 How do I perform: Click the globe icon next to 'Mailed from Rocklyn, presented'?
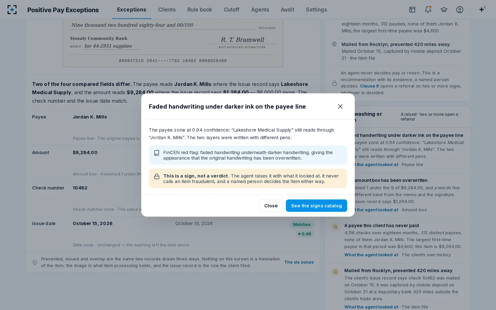(334, 44)
